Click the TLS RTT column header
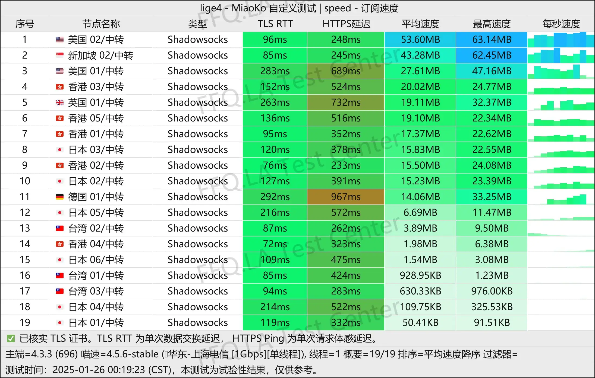This screenshot has height=378, width=595. [x=275, y=24]
